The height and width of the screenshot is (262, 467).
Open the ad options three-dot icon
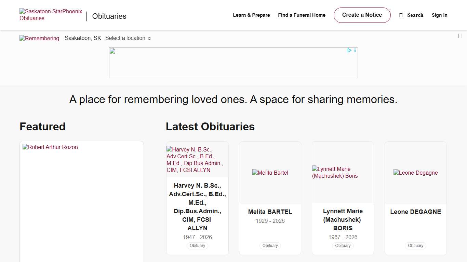[x=355, y=50]
